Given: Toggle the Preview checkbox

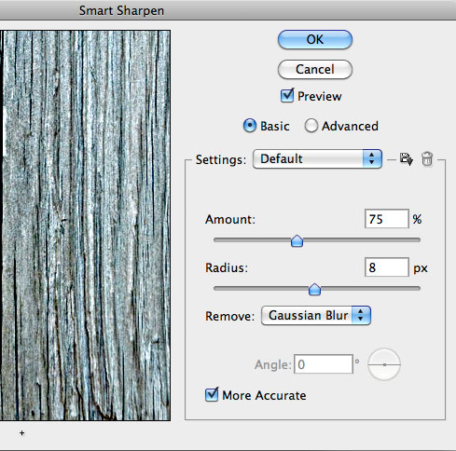Looking at the screenshot, I should 287,96.
